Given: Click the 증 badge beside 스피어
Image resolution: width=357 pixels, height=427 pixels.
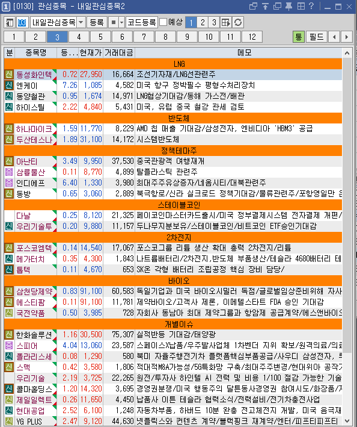Looking at the screenshot, I should (9, 345).
